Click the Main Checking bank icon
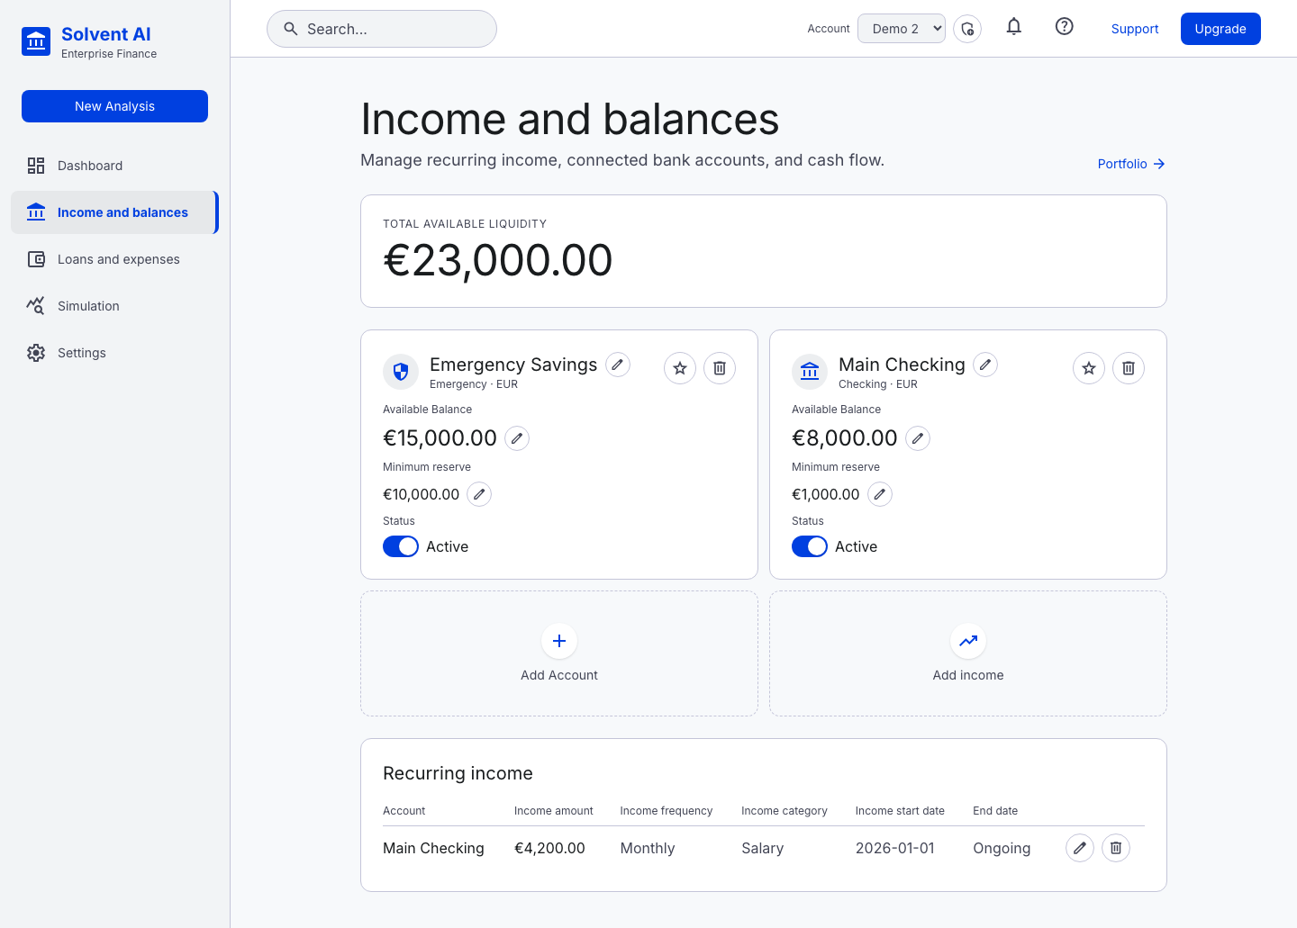1297x928 pixels. click(810, 372)
